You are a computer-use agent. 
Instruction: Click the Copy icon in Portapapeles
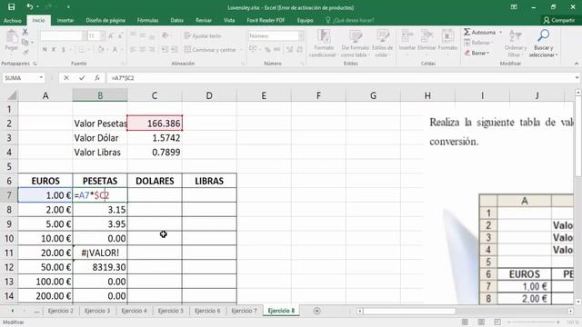25,43
